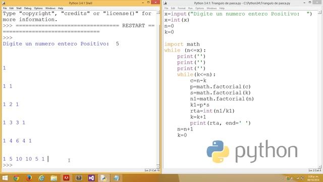Switch to Python IDLE taskbar icon
The image size is (323, 182).
click(x=104, y=178)
